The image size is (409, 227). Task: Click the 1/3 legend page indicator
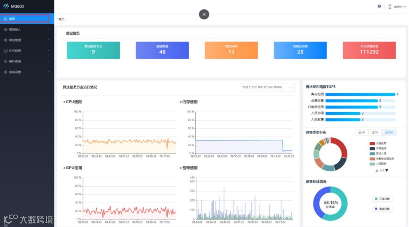(x=382, y=171)
